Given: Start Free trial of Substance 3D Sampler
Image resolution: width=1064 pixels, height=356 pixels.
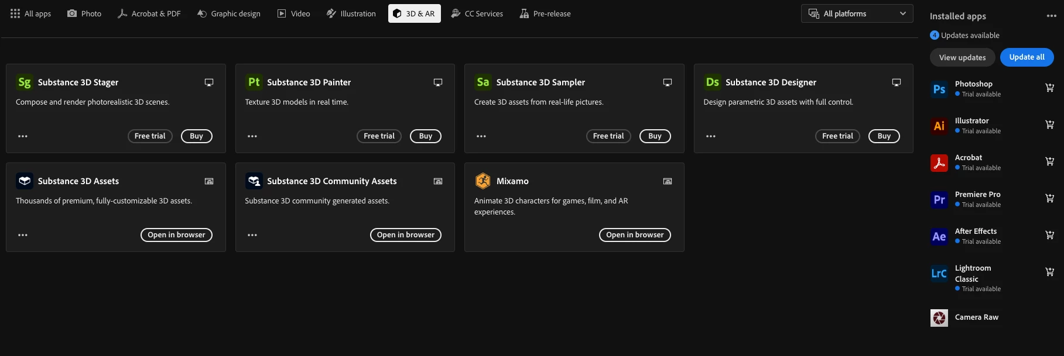Looking at the screenshot, I should 608,136.
